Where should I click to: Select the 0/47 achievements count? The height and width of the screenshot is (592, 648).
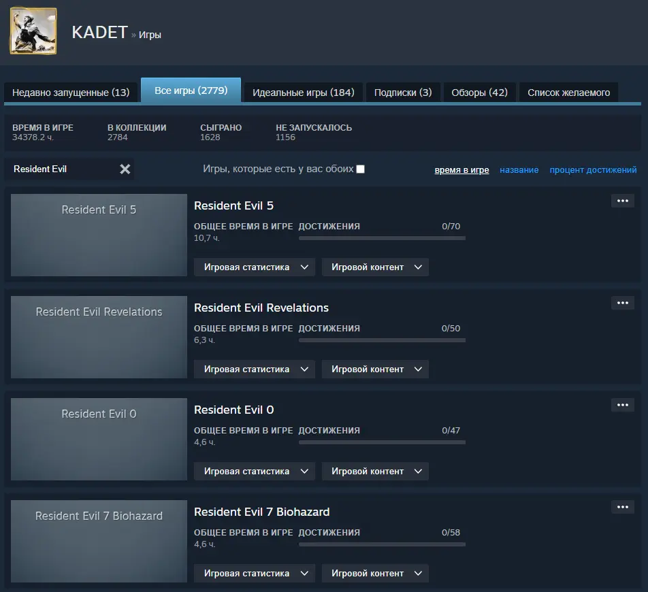click(451, 431)
